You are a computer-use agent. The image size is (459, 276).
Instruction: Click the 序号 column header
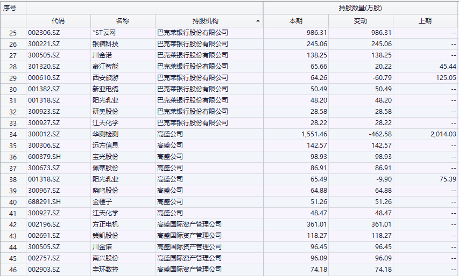(x=10, y=8)
